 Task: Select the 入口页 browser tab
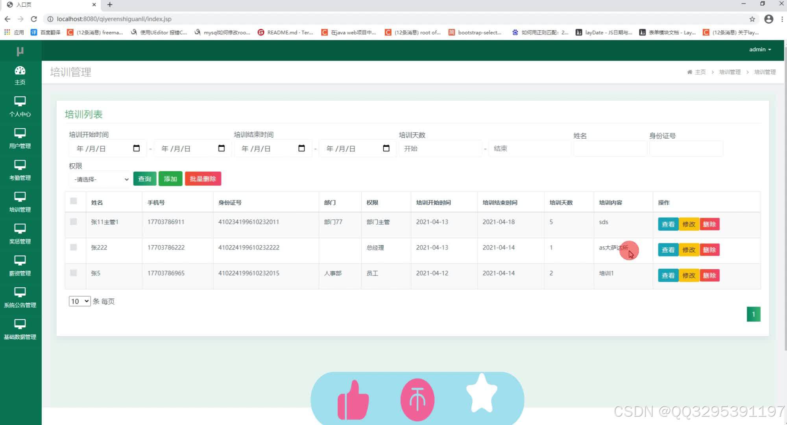(x=51, y=5)
